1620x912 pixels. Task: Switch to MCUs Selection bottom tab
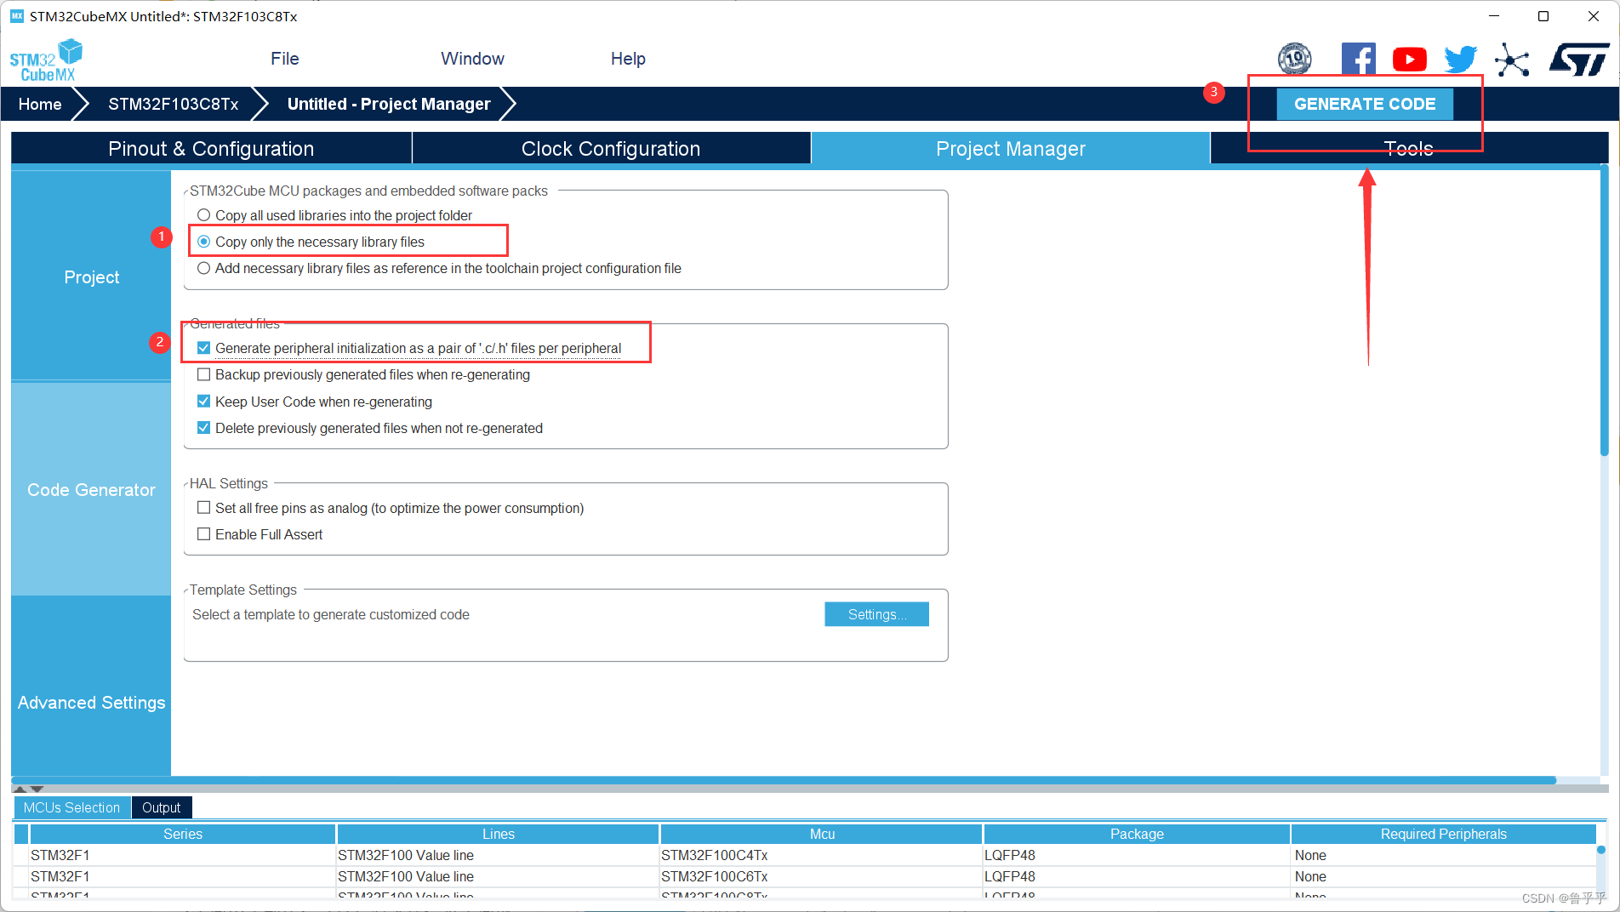tap(72, 807)
